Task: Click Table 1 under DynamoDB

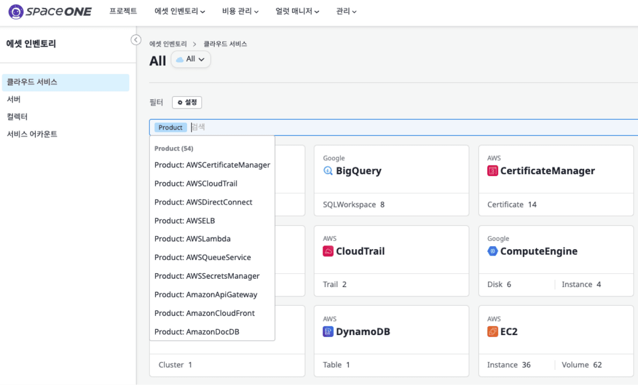Action: [336, 365]
